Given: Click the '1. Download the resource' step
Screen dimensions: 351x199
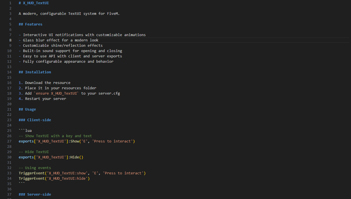Looking at the screenshot, I should [x=44, y=83].
